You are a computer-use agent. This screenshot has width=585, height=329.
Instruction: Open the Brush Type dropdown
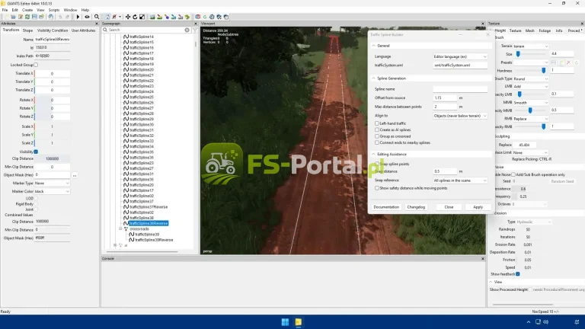[530, 78]
